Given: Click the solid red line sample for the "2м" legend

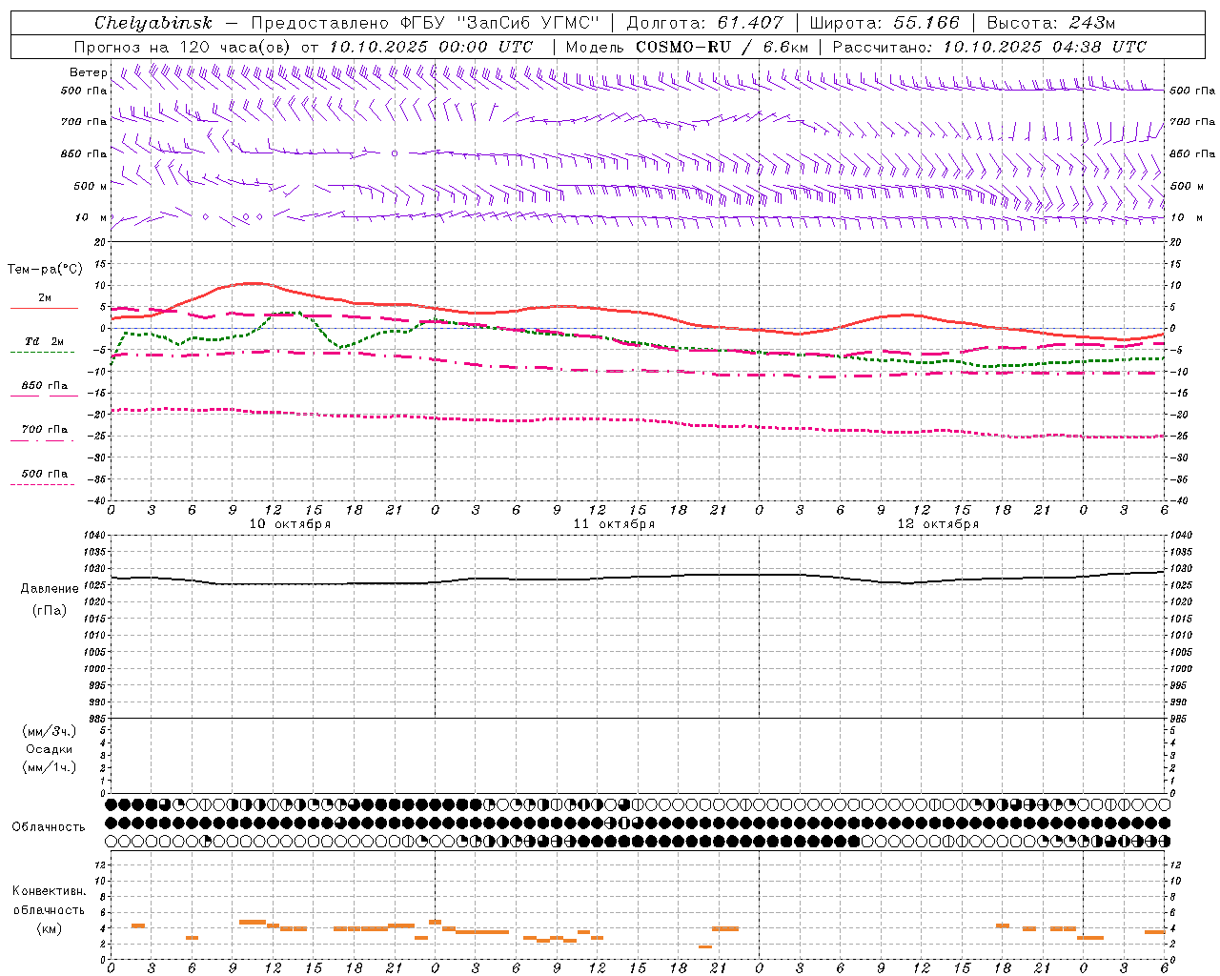Looking at the screenshot, I should click(x=44, y=309).
